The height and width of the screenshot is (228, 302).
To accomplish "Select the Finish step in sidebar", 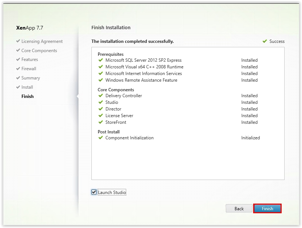I will pyautogui.click(x=27, y=96).
